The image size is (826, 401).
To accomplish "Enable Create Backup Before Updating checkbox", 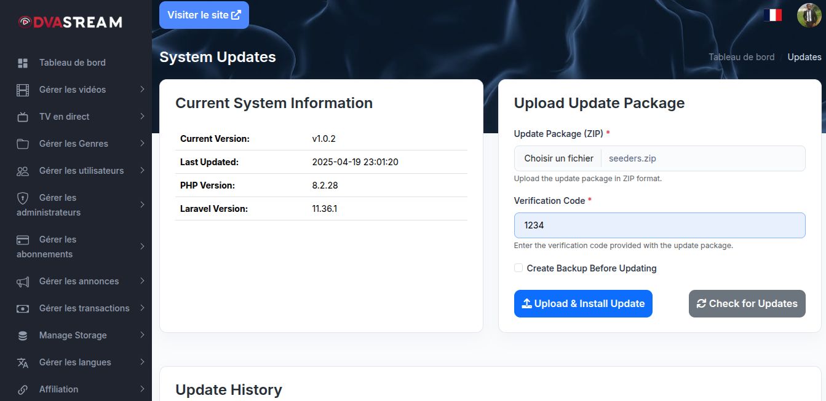I will [518, 268].
